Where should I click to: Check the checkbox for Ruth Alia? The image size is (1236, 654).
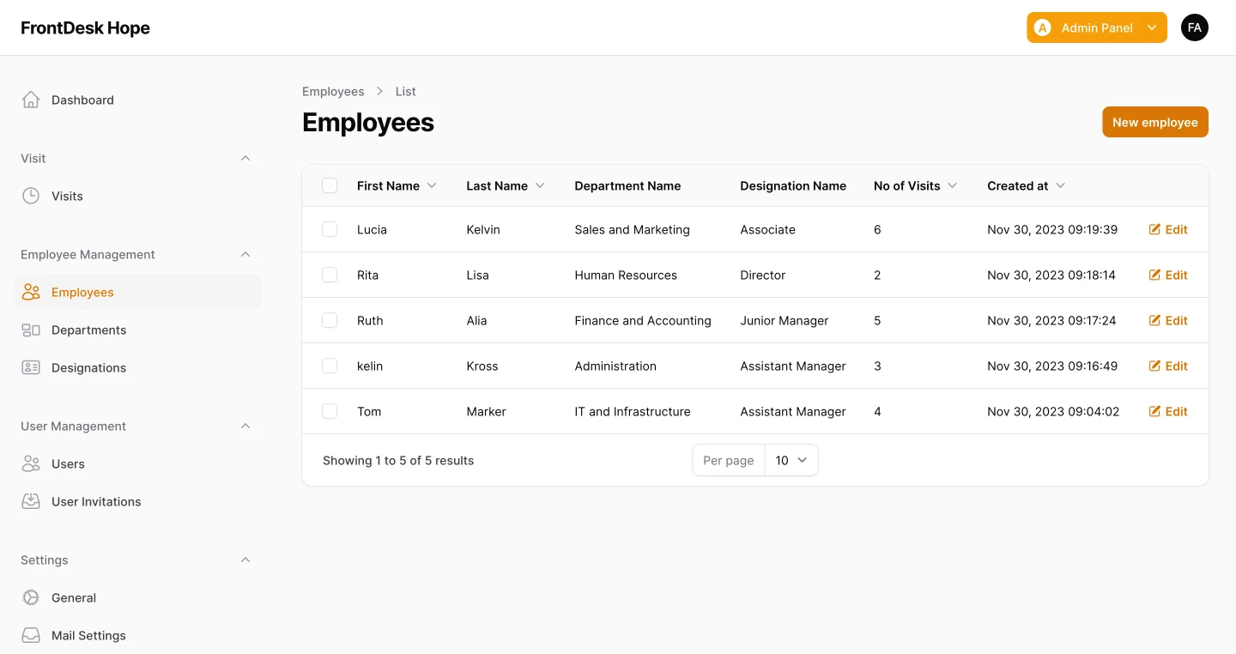330,320
